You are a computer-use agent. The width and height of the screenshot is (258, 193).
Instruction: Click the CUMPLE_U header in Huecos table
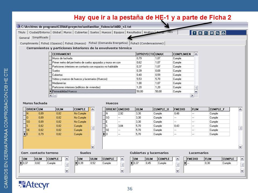tap(163, 109)
